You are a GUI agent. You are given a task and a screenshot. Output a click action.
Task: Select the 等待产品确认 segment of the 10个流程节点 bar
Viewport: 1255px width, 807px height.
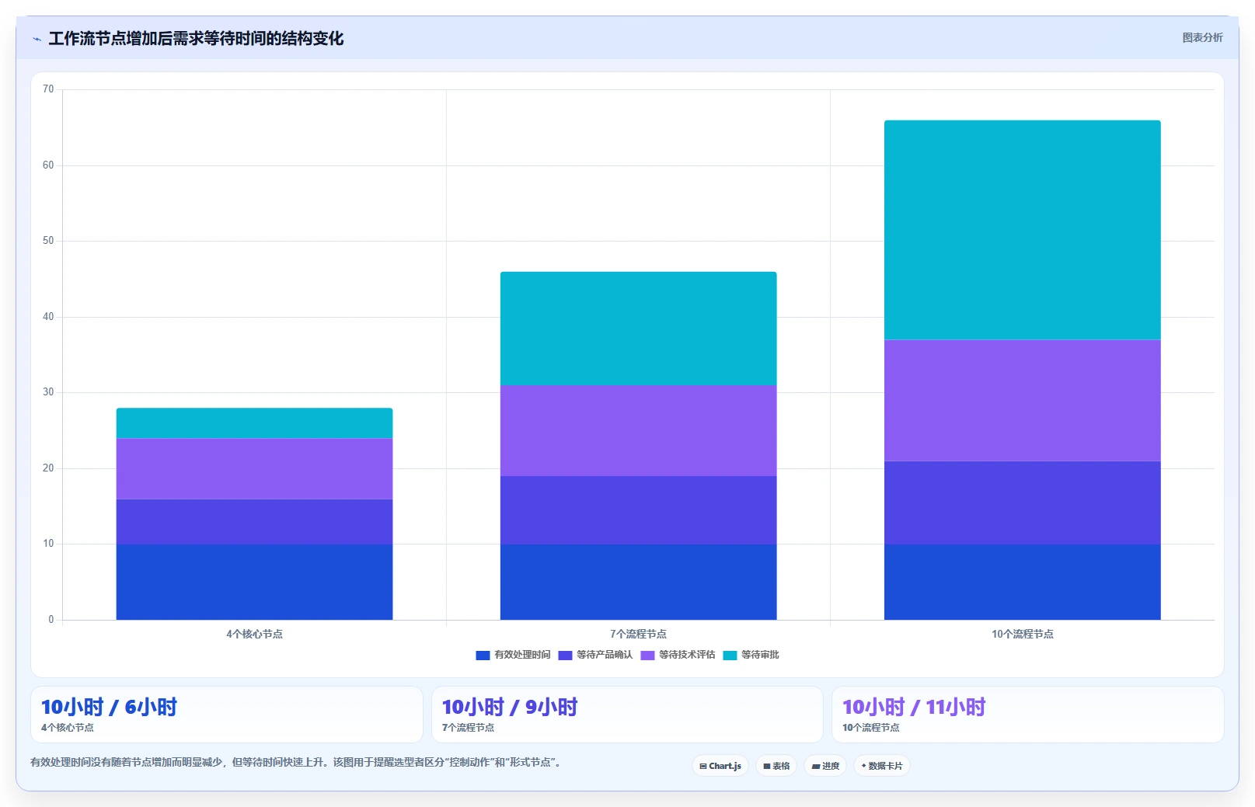(x=1022, y=503)
